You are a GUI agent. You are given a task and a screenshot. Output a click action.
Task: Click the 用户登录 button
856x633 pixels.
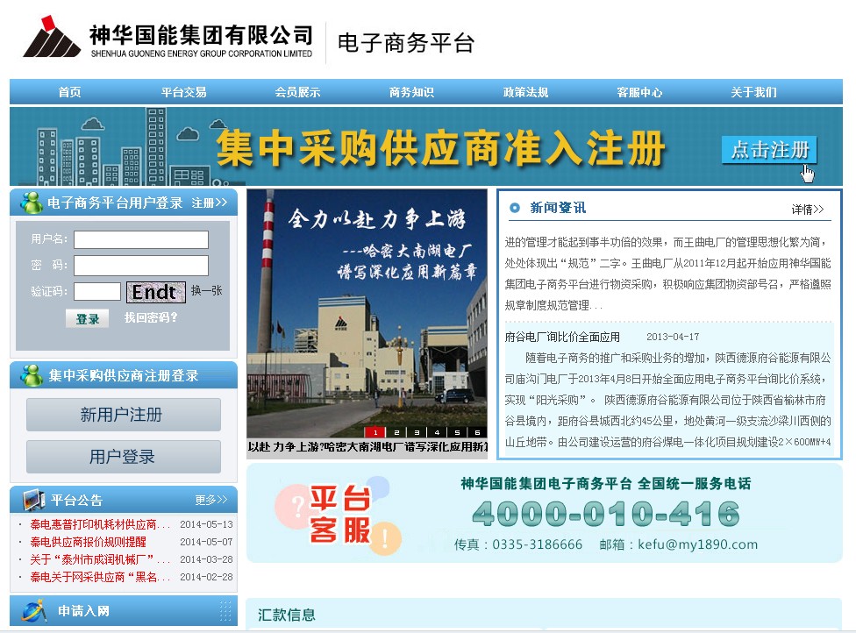(124, 457)
